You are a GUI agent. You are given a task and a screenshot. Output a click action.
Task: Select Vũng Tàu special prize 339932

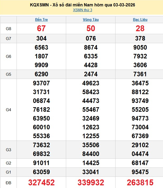click(x=91, y=182)
